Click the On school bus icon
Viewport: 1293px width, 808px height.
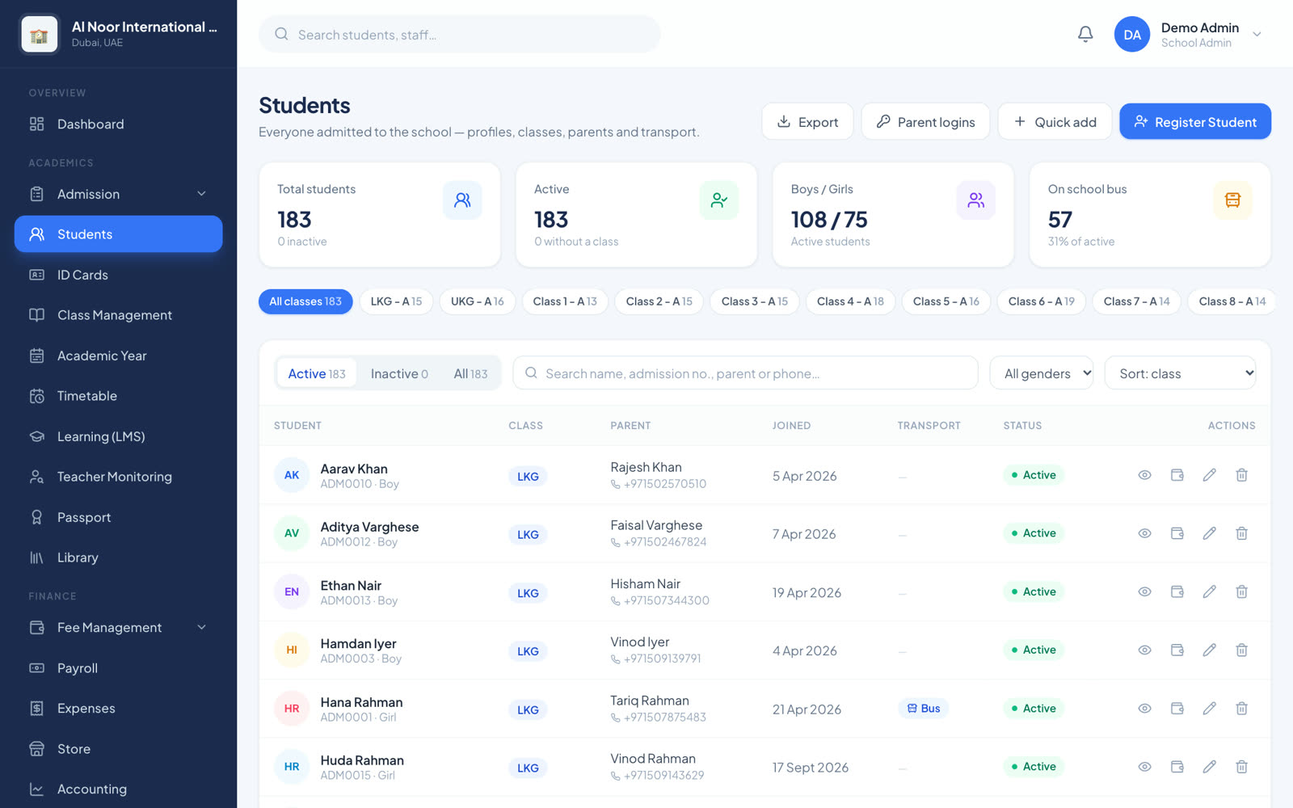[x=1232, y=200]
